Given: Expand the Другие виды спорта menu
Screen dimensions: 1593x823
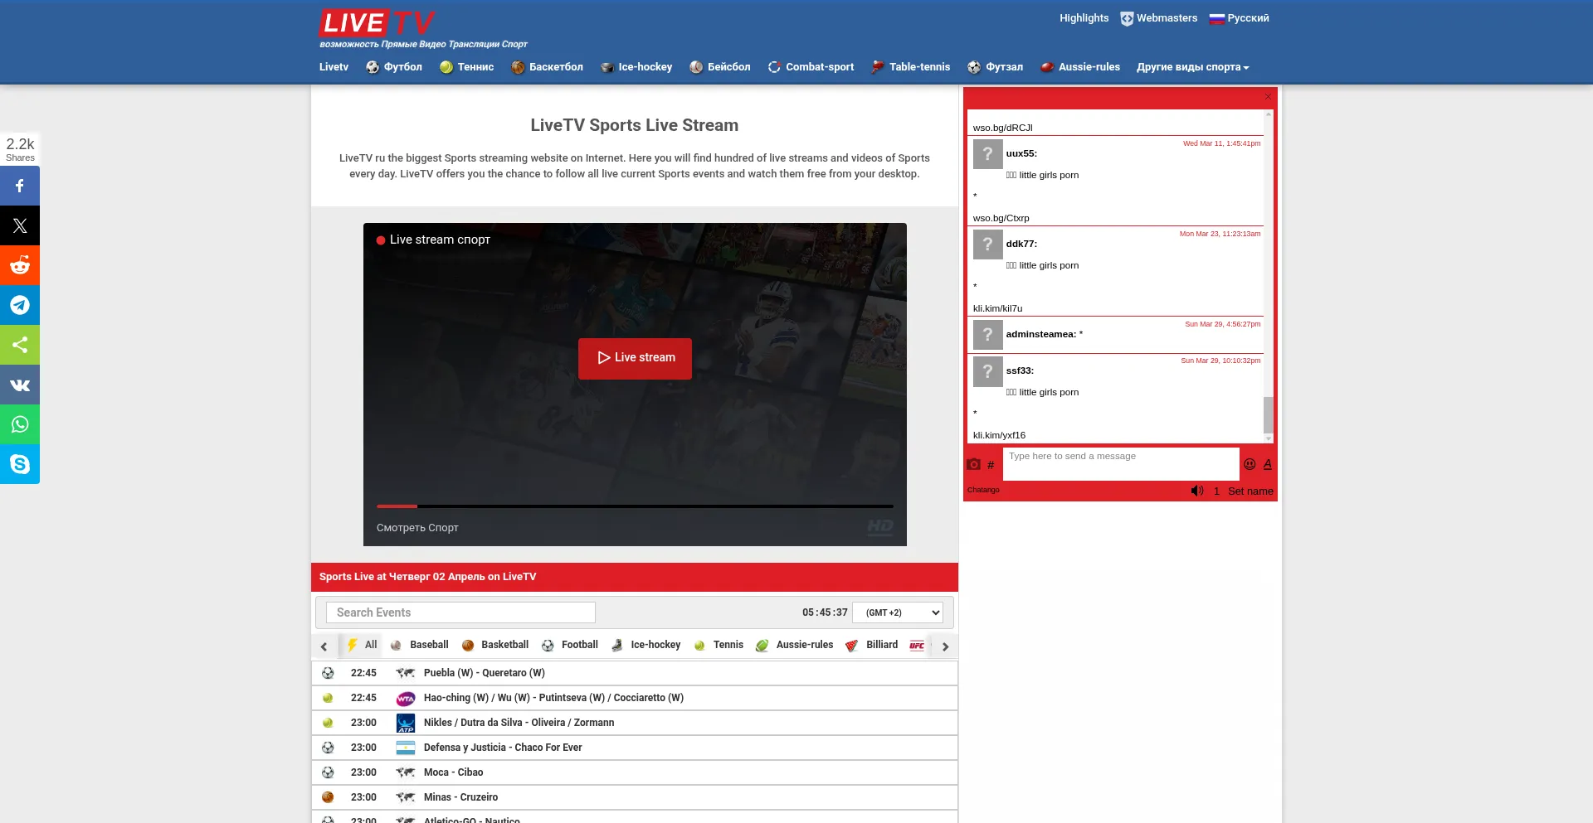Looking at the screenshot, I should [x=1193, y=67].
